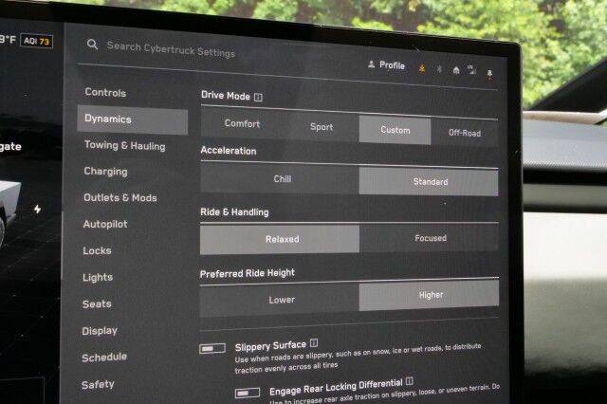Tap the Profile label
The height and width of the screenshot is (404, 607).
392,65
